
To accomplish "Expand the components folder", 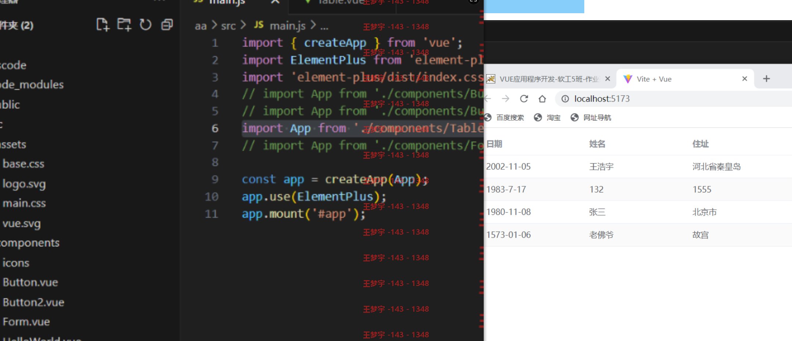I will [x=29, y=243].
